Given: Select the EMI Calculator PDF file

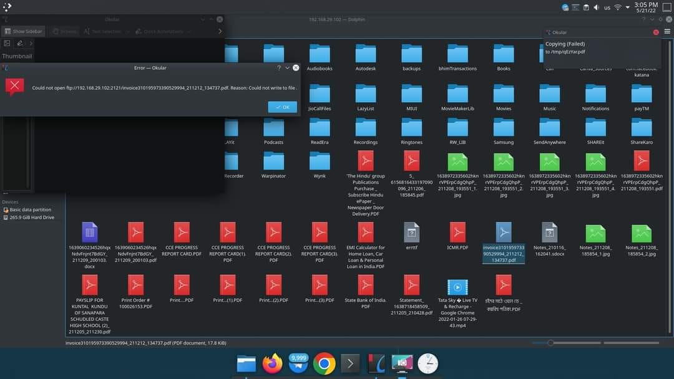Looking at the screenshot, I should coord(365,246).
